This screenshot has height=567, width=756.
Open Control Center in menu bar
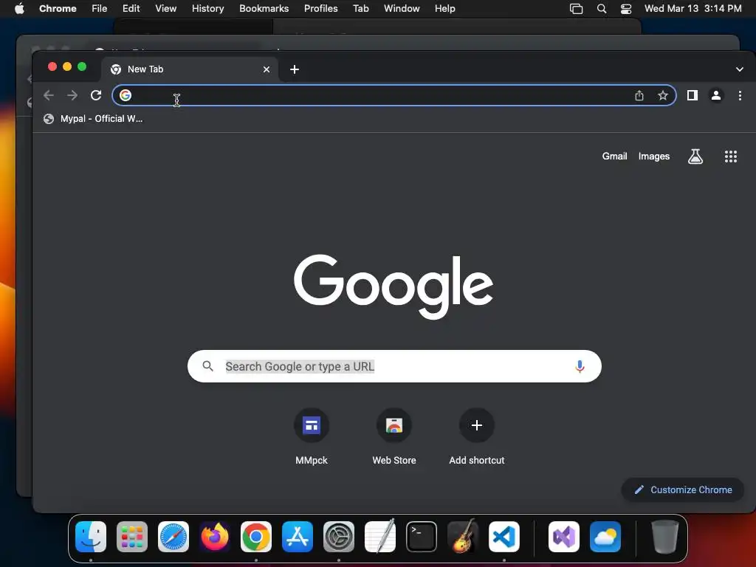pos(626,9)
